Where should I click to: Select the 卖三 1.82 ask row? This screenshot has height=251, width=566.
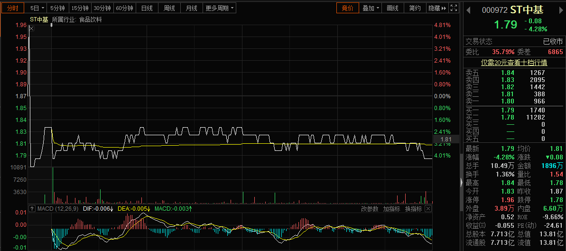click(x=514, y=87)
